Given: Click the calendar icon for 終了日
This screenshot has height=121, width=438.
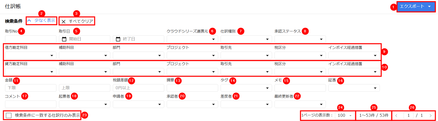Looking at the screenshot, I should [x=118, y=39].
